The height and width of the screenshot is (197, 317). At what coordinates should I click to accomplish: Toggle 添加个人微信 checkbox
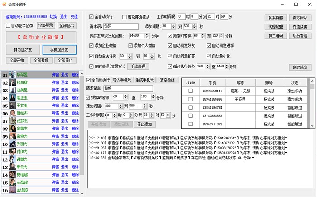pos(130,46)
